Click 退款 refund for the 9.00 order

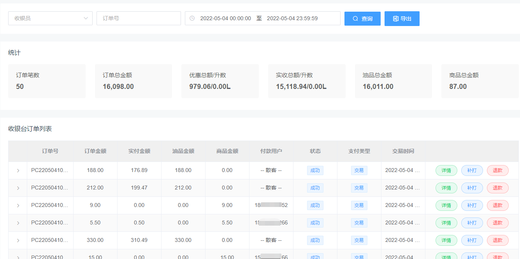[x=498, y=205]
